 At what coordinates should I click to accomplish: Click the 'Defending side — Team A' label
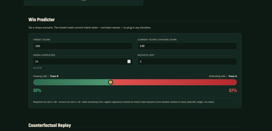pos(223,76)
